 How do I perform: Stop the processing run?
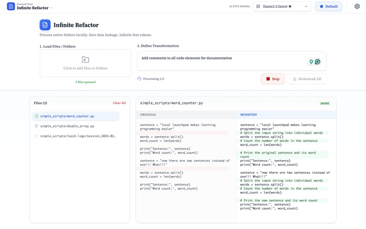coord(272,79)
